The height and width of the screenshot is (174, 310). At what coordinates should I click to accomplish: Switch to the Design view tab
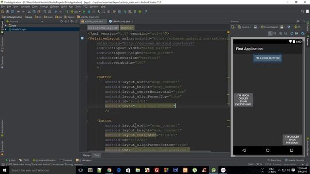click(87, 155)
